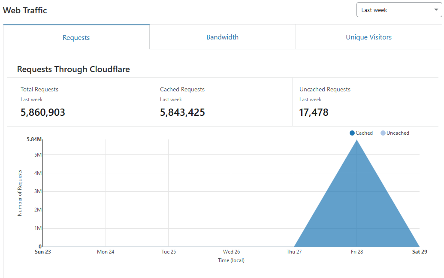Switch to the Bandwidth tab

pos(222,37)
